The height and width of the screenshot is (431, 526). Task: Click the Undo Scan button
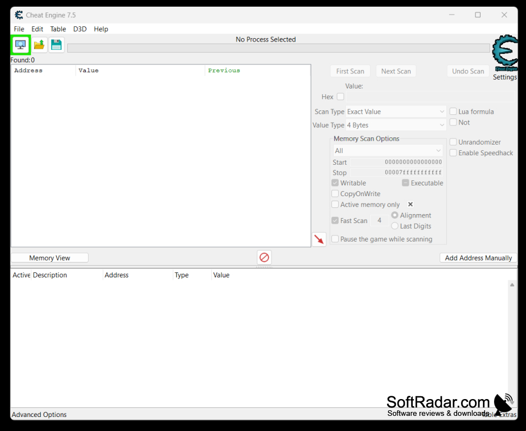(x=468, y=71)
